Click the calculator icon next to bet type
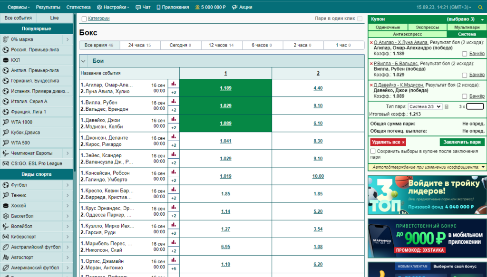Screen dimensions: 487x277 tap(447, 107)
